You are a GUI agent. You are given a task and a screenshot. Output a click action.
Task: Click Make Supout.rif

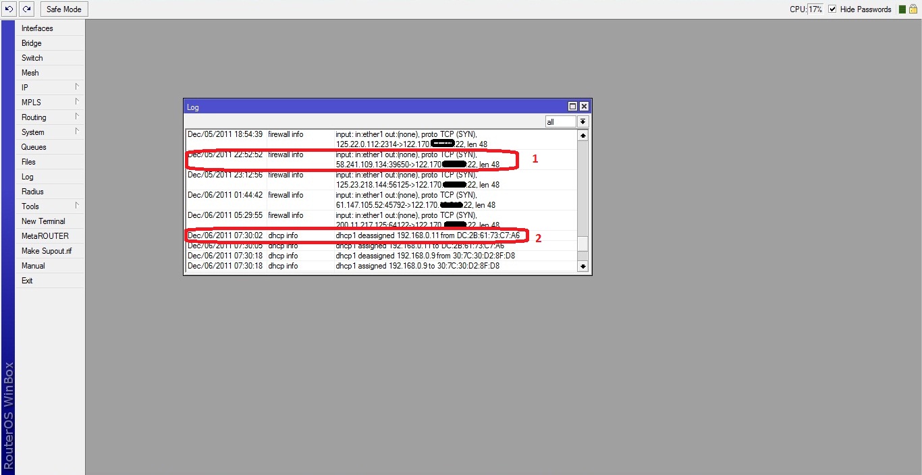(48, 250)
